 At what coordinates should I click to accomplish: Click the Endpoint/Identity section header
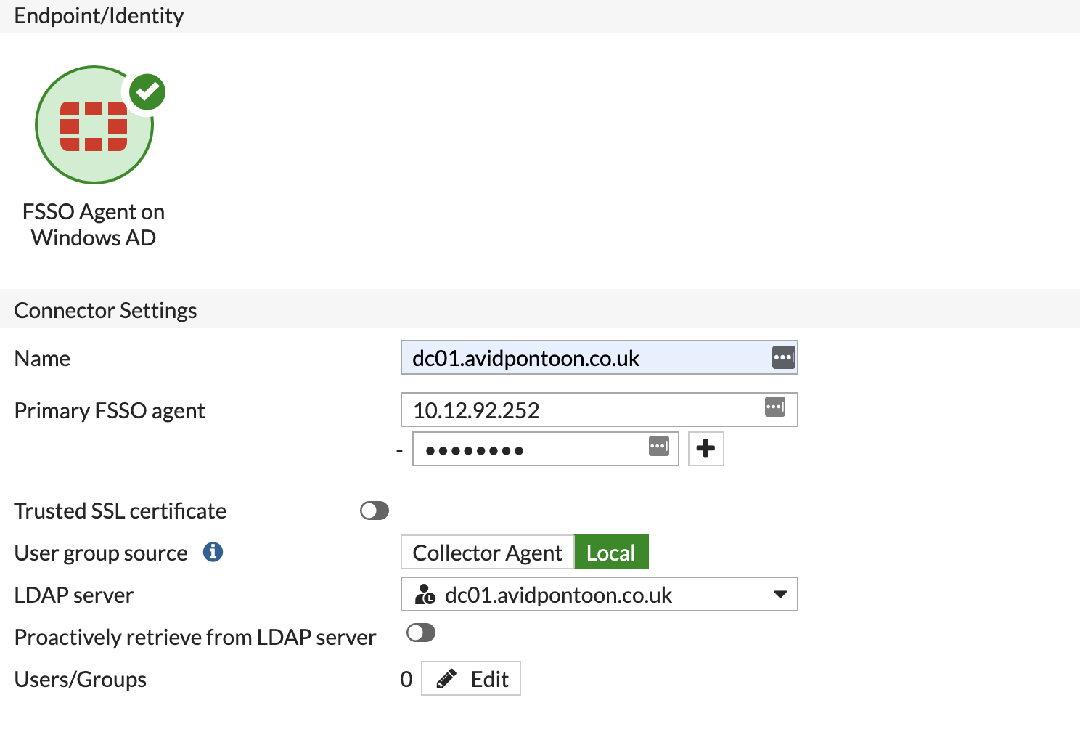pyautogui.click(x=99, y=15)
